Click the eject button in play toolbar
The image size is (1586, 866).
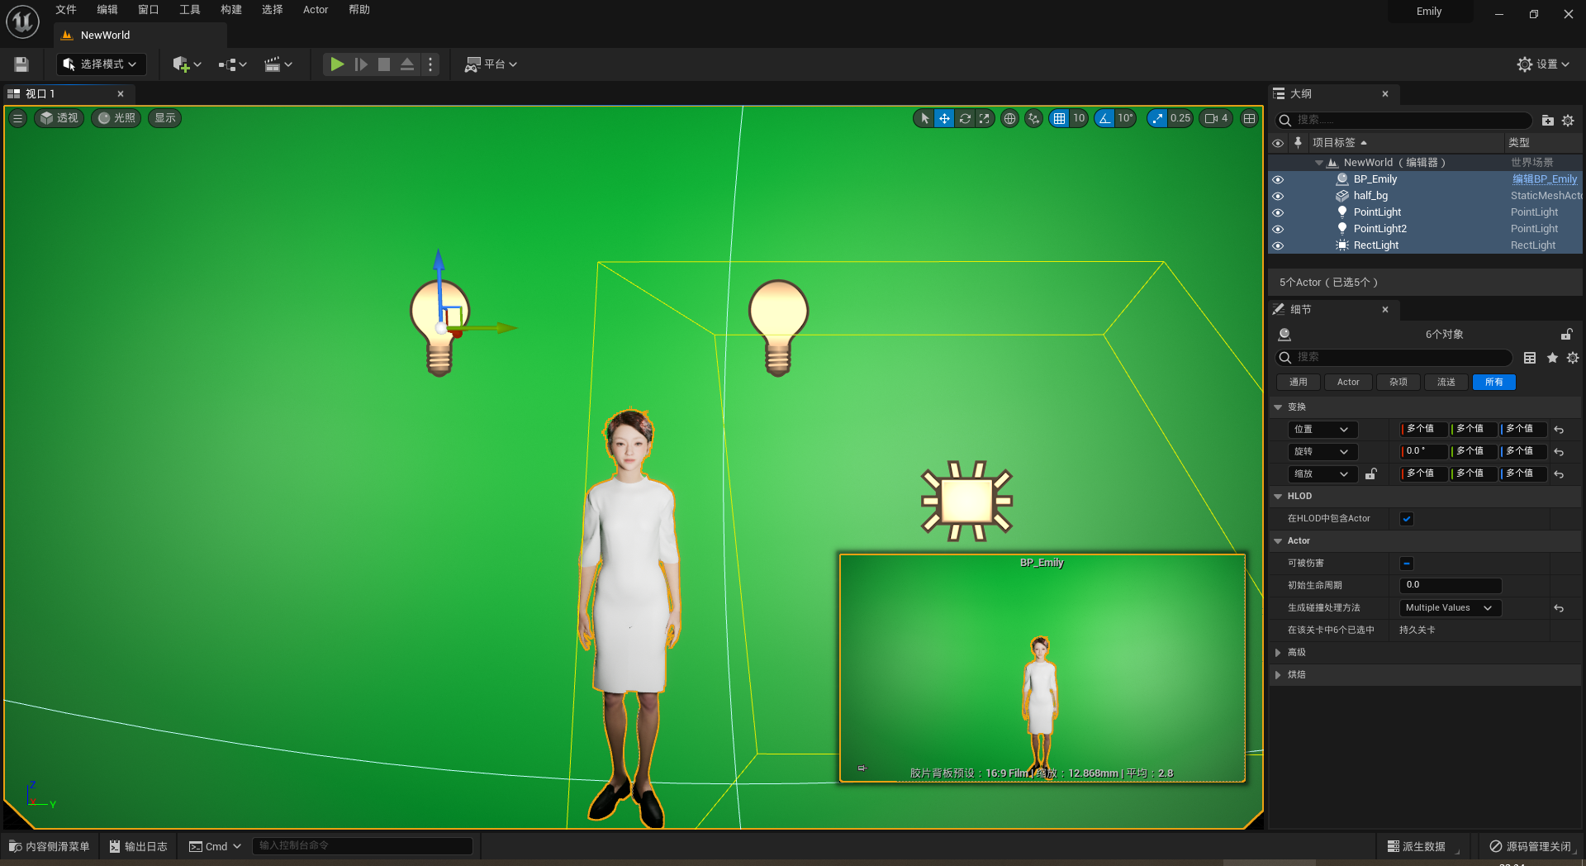[407, 64]
